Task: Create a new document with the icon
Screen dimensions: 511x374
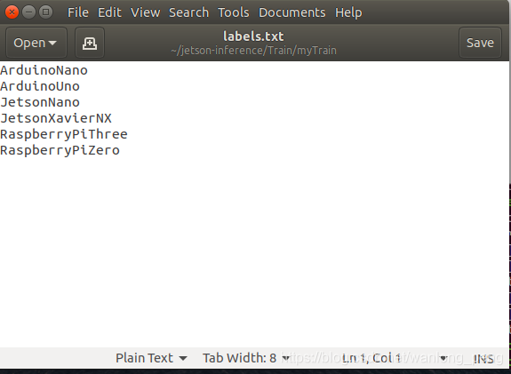Action: (90, 43)
